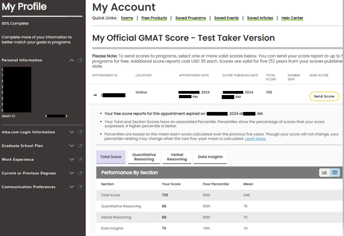Edit Personal Information via pencil icon
Viewport: 344px width, 236px height.
tap(80, 60)
